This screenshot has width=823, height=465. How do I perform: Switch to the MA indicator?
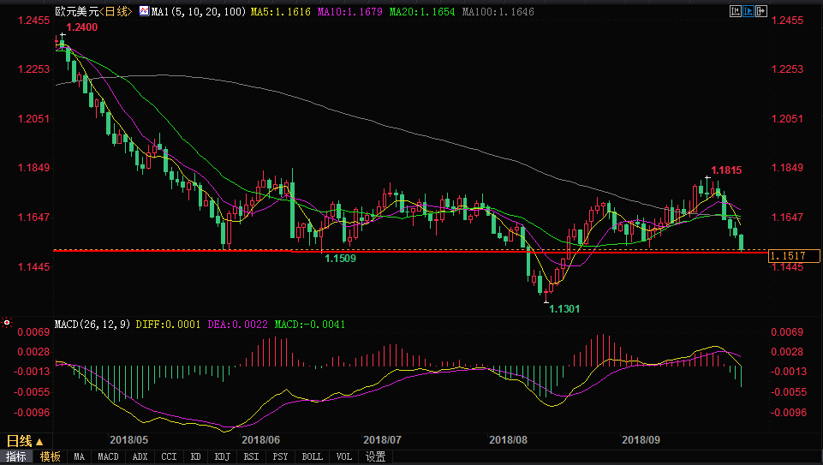tap(80, 457)
